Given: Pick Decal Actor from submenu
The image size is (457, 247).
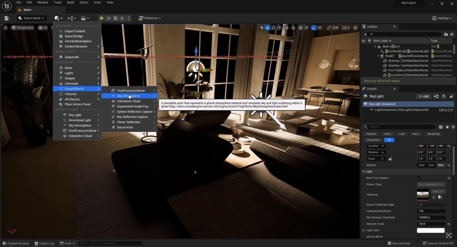Looking at the screenshot, I should click(129, 127).
